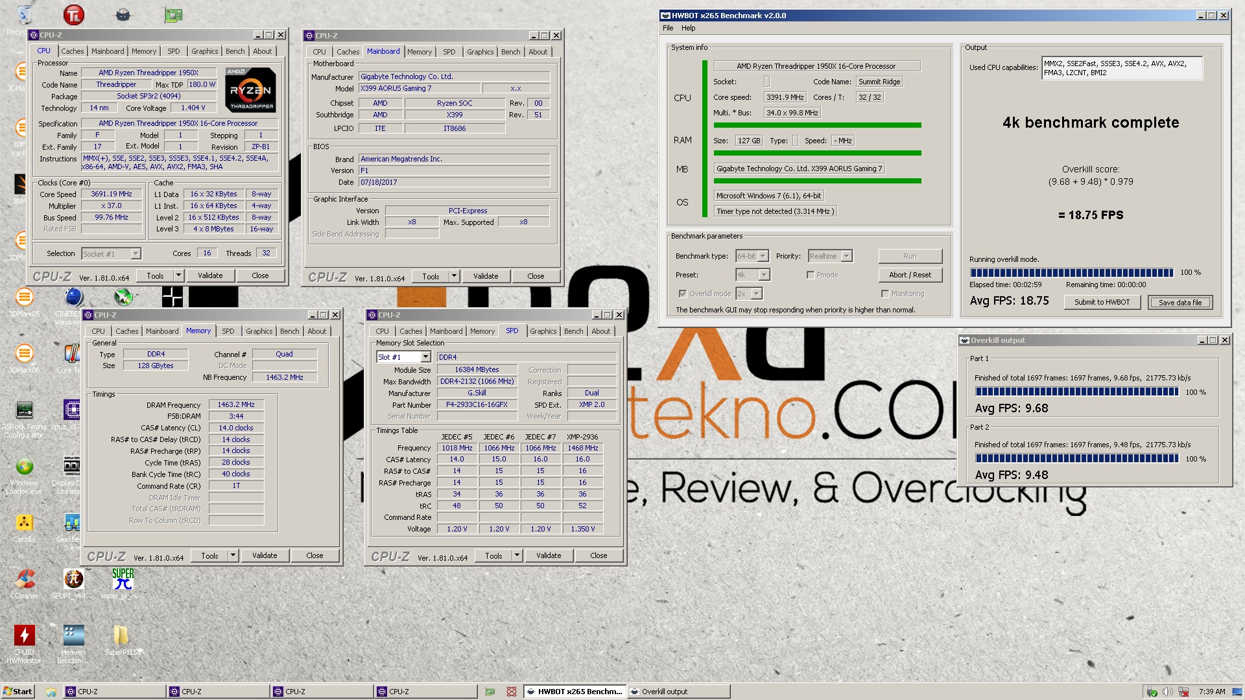Click the Tools button in SPD window
The image size is (1245, 700).
[493, 555]
